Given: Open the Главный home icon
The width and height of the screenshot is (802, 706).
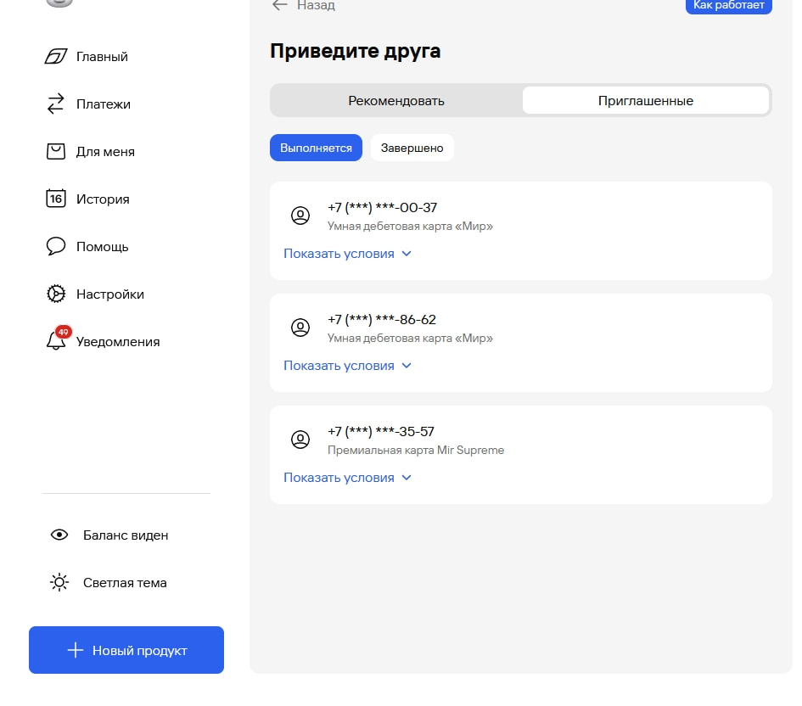Looking at the screenshot, I should coord(56,56).
